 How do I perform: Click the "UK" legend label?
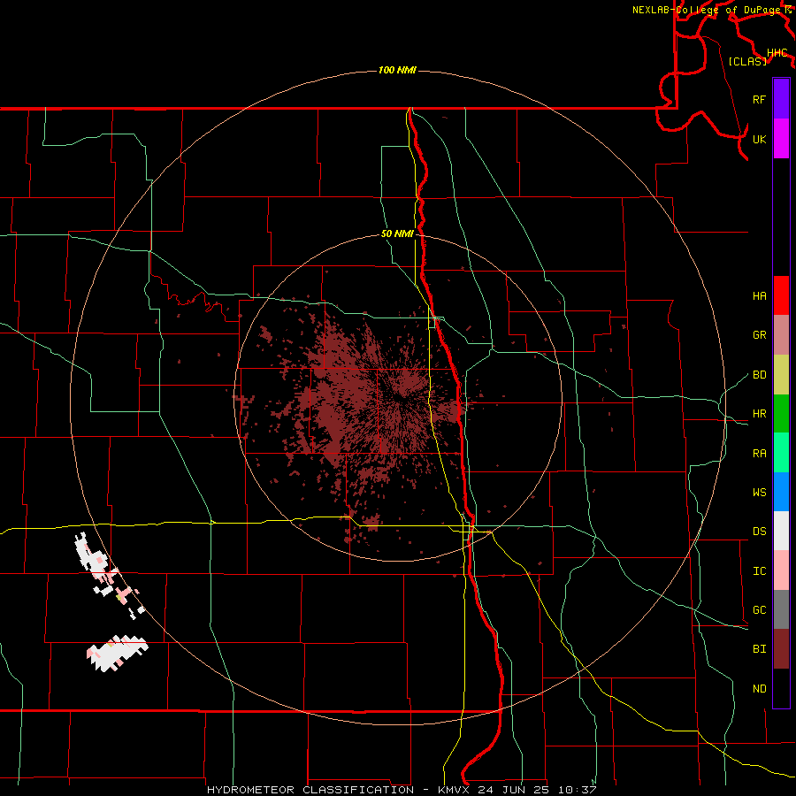pos(759,139)
